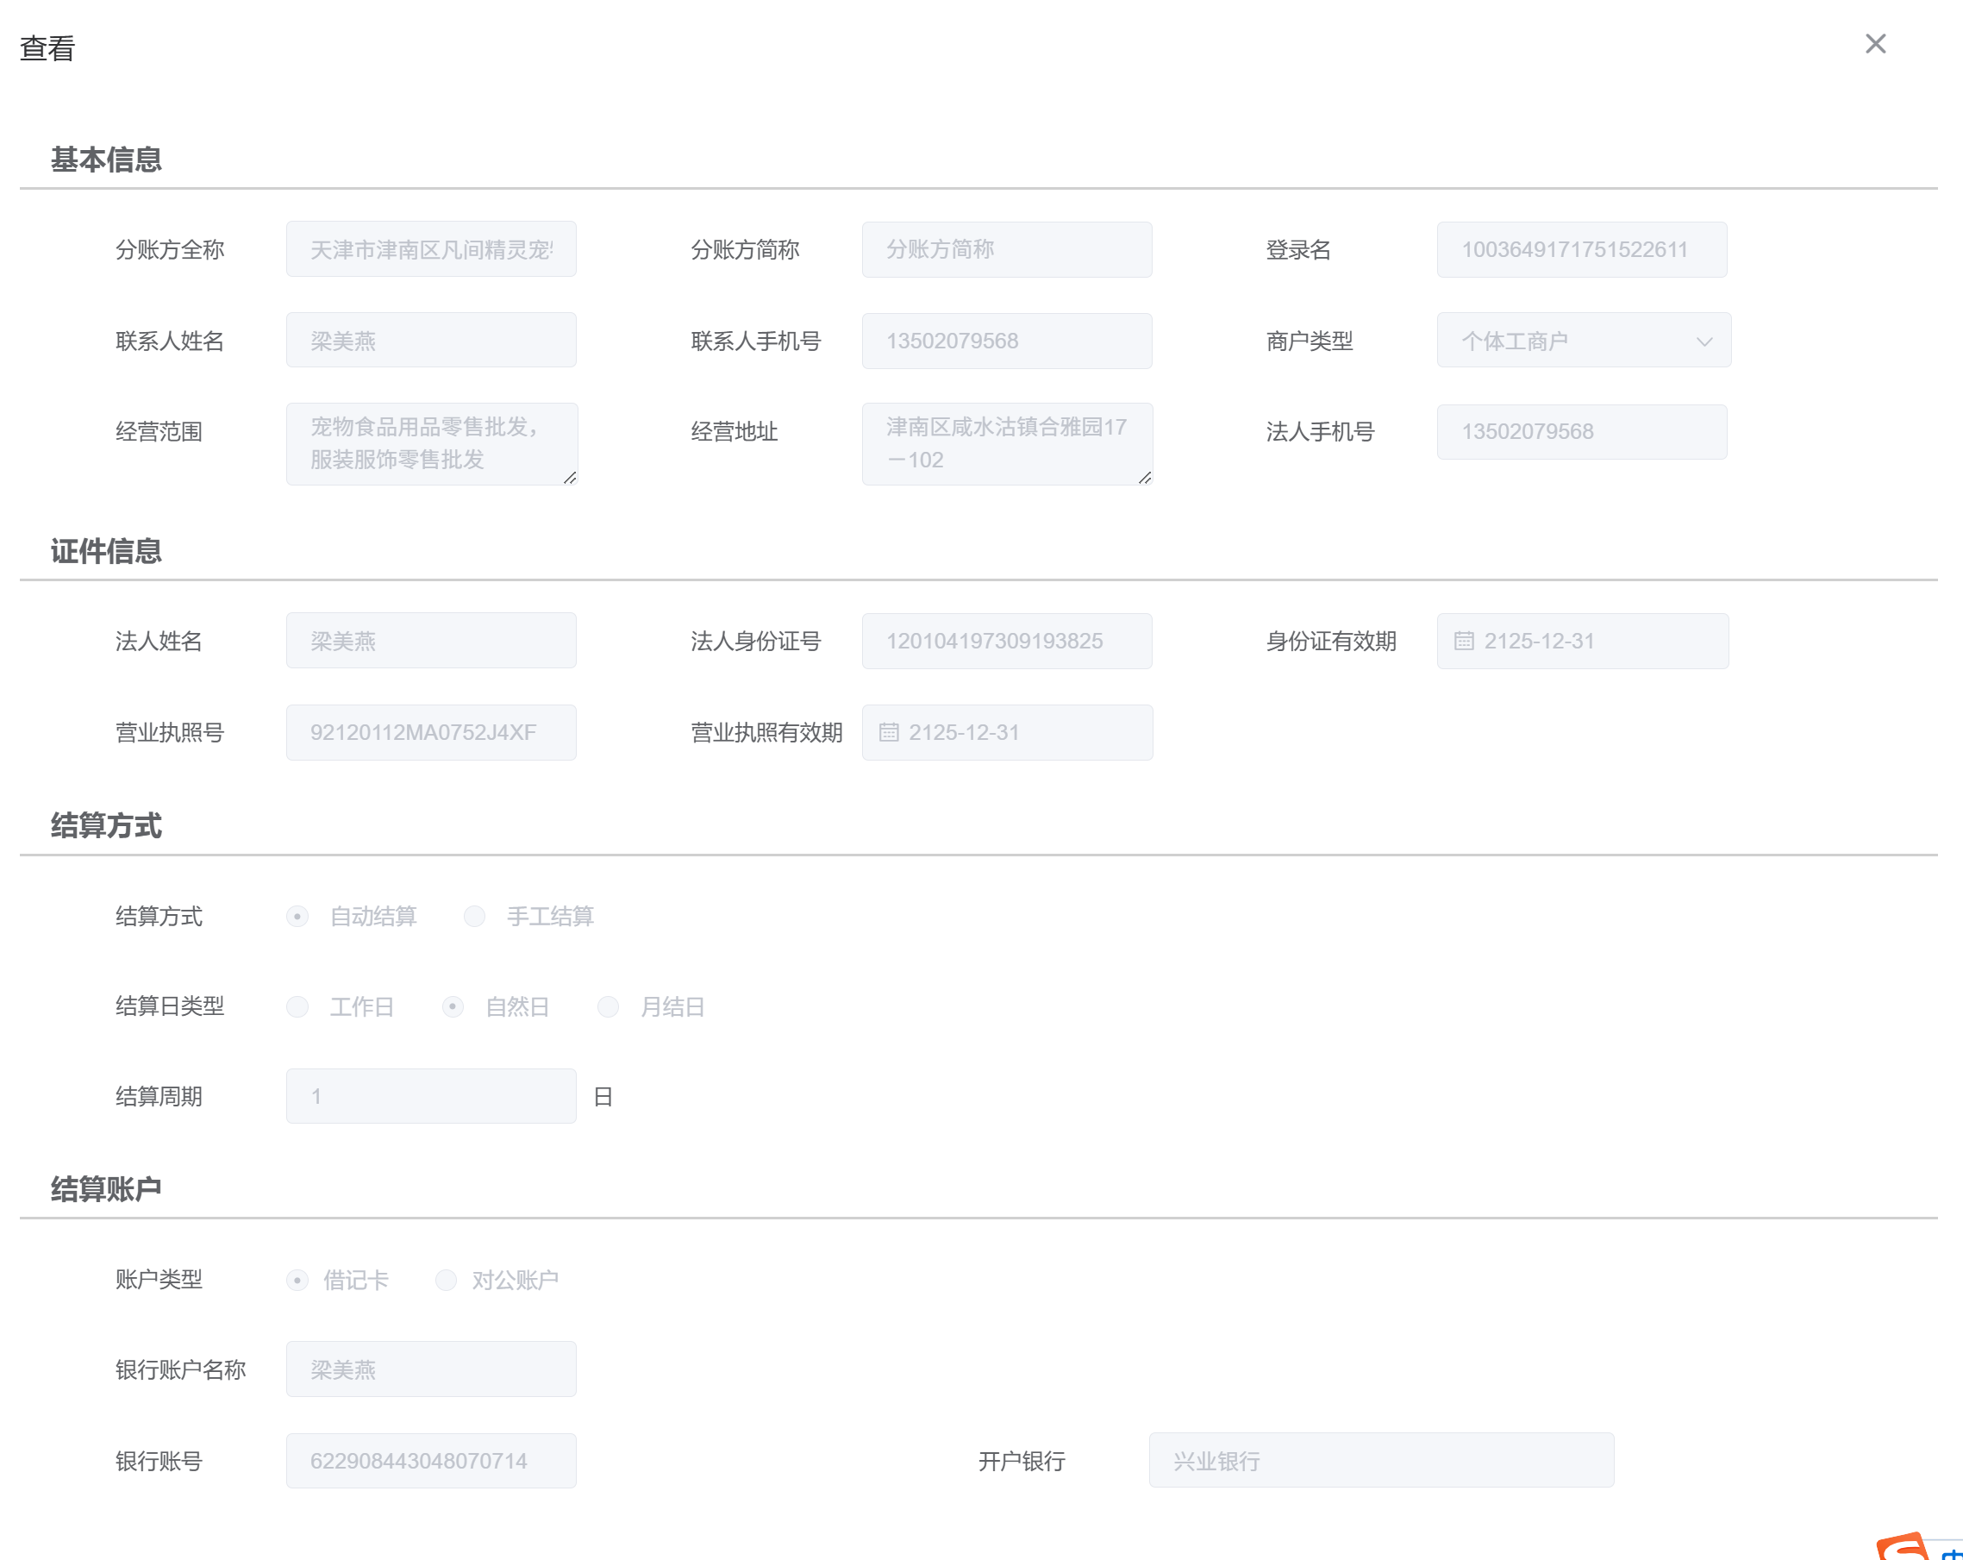Click the 结算周期 input field
Viewport: 1963px width, 1560px height.
pos(431,1096)
